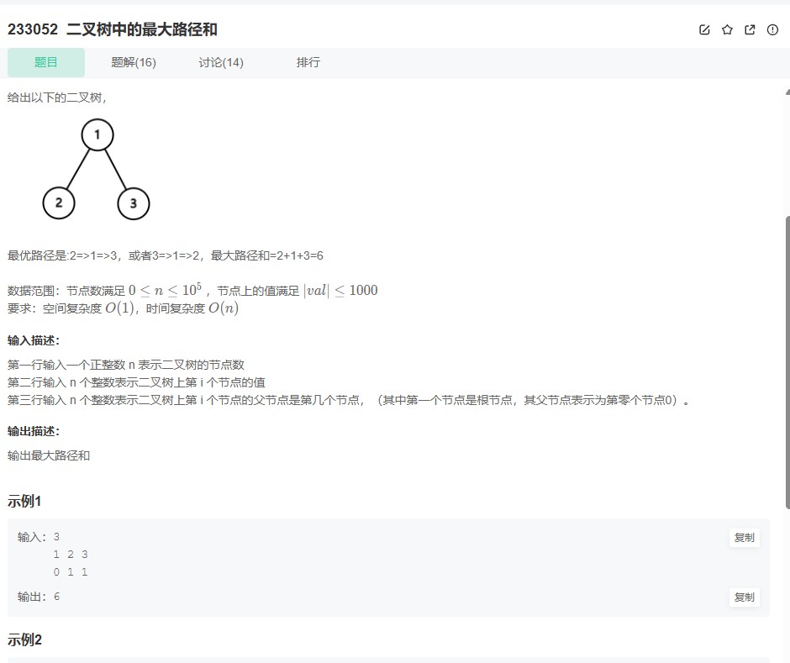Click tree node 1 in diagram
The height and width of the screenshot is (663, 790).
pos(97,134)
